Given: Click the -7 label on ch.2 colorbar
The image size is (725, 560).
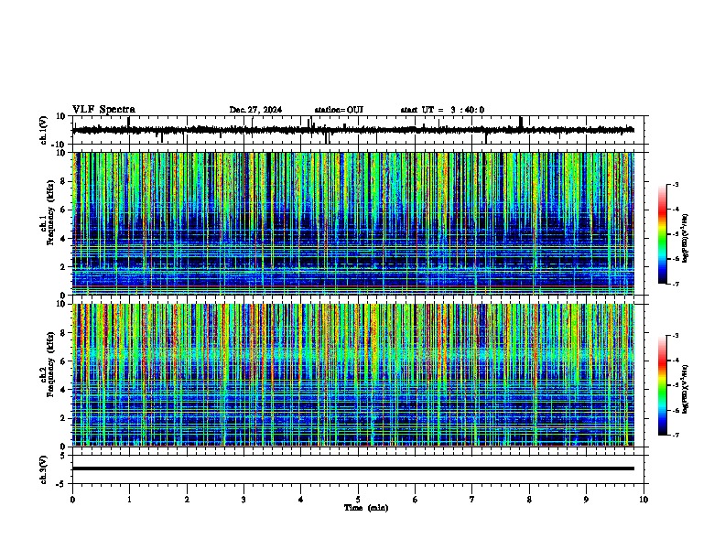Looking at the screenshot, I should [x=676, y=436].
